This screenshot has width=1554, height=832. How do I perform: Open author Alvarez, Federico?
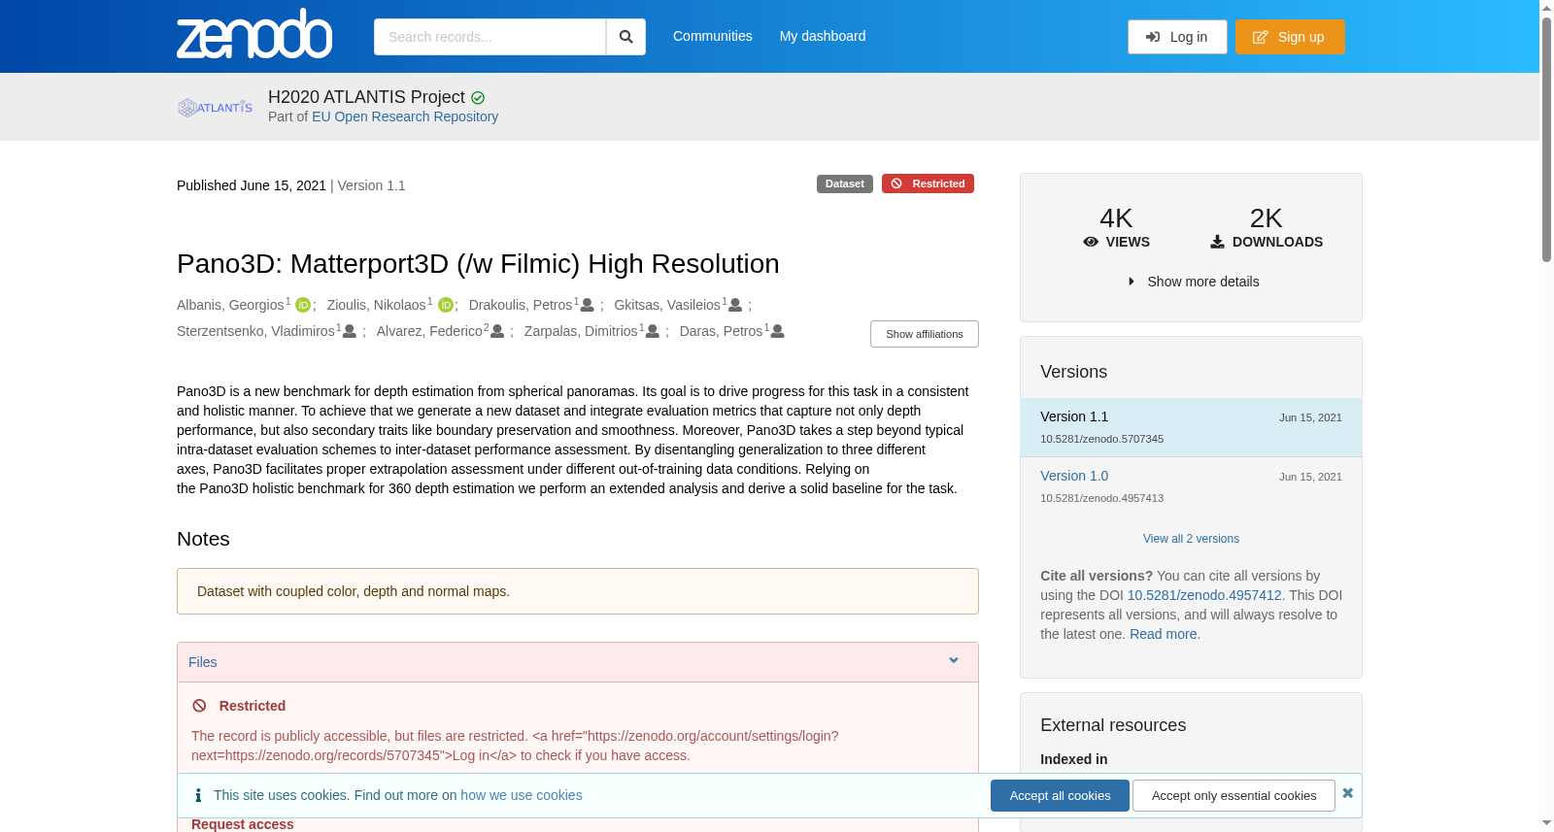pyautogui.click(x=429, y=331)
